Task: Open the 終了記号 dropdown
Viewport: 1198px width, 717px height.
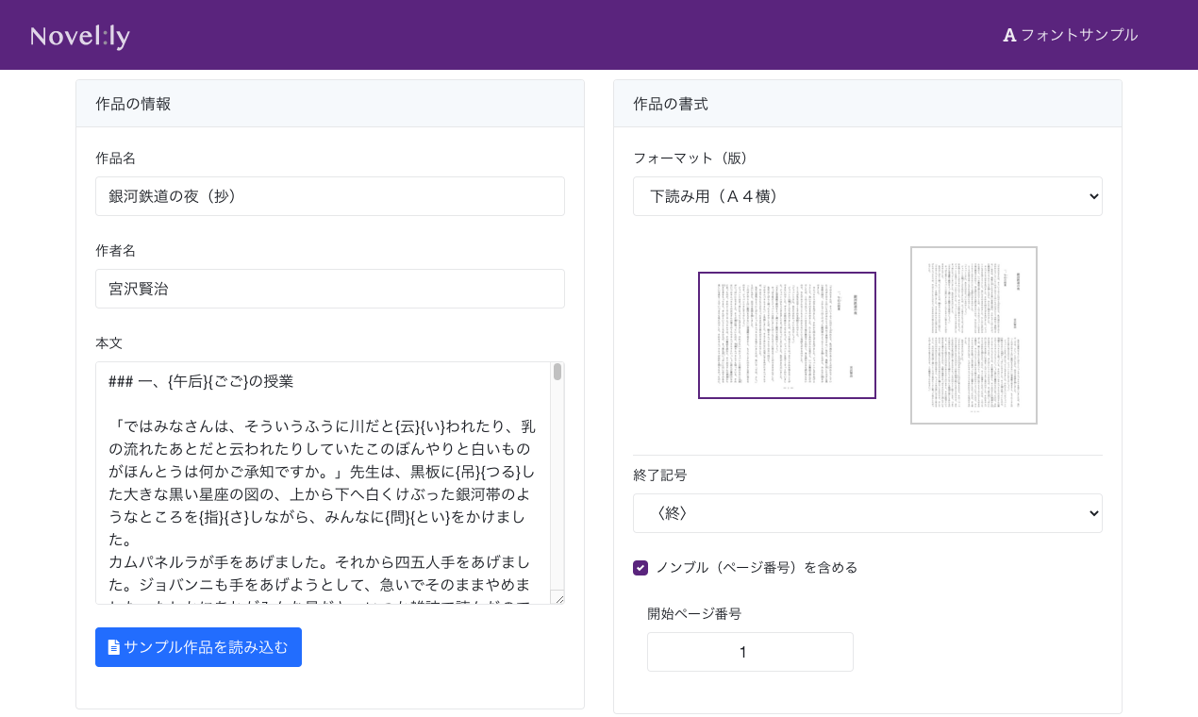Action: 867,512
